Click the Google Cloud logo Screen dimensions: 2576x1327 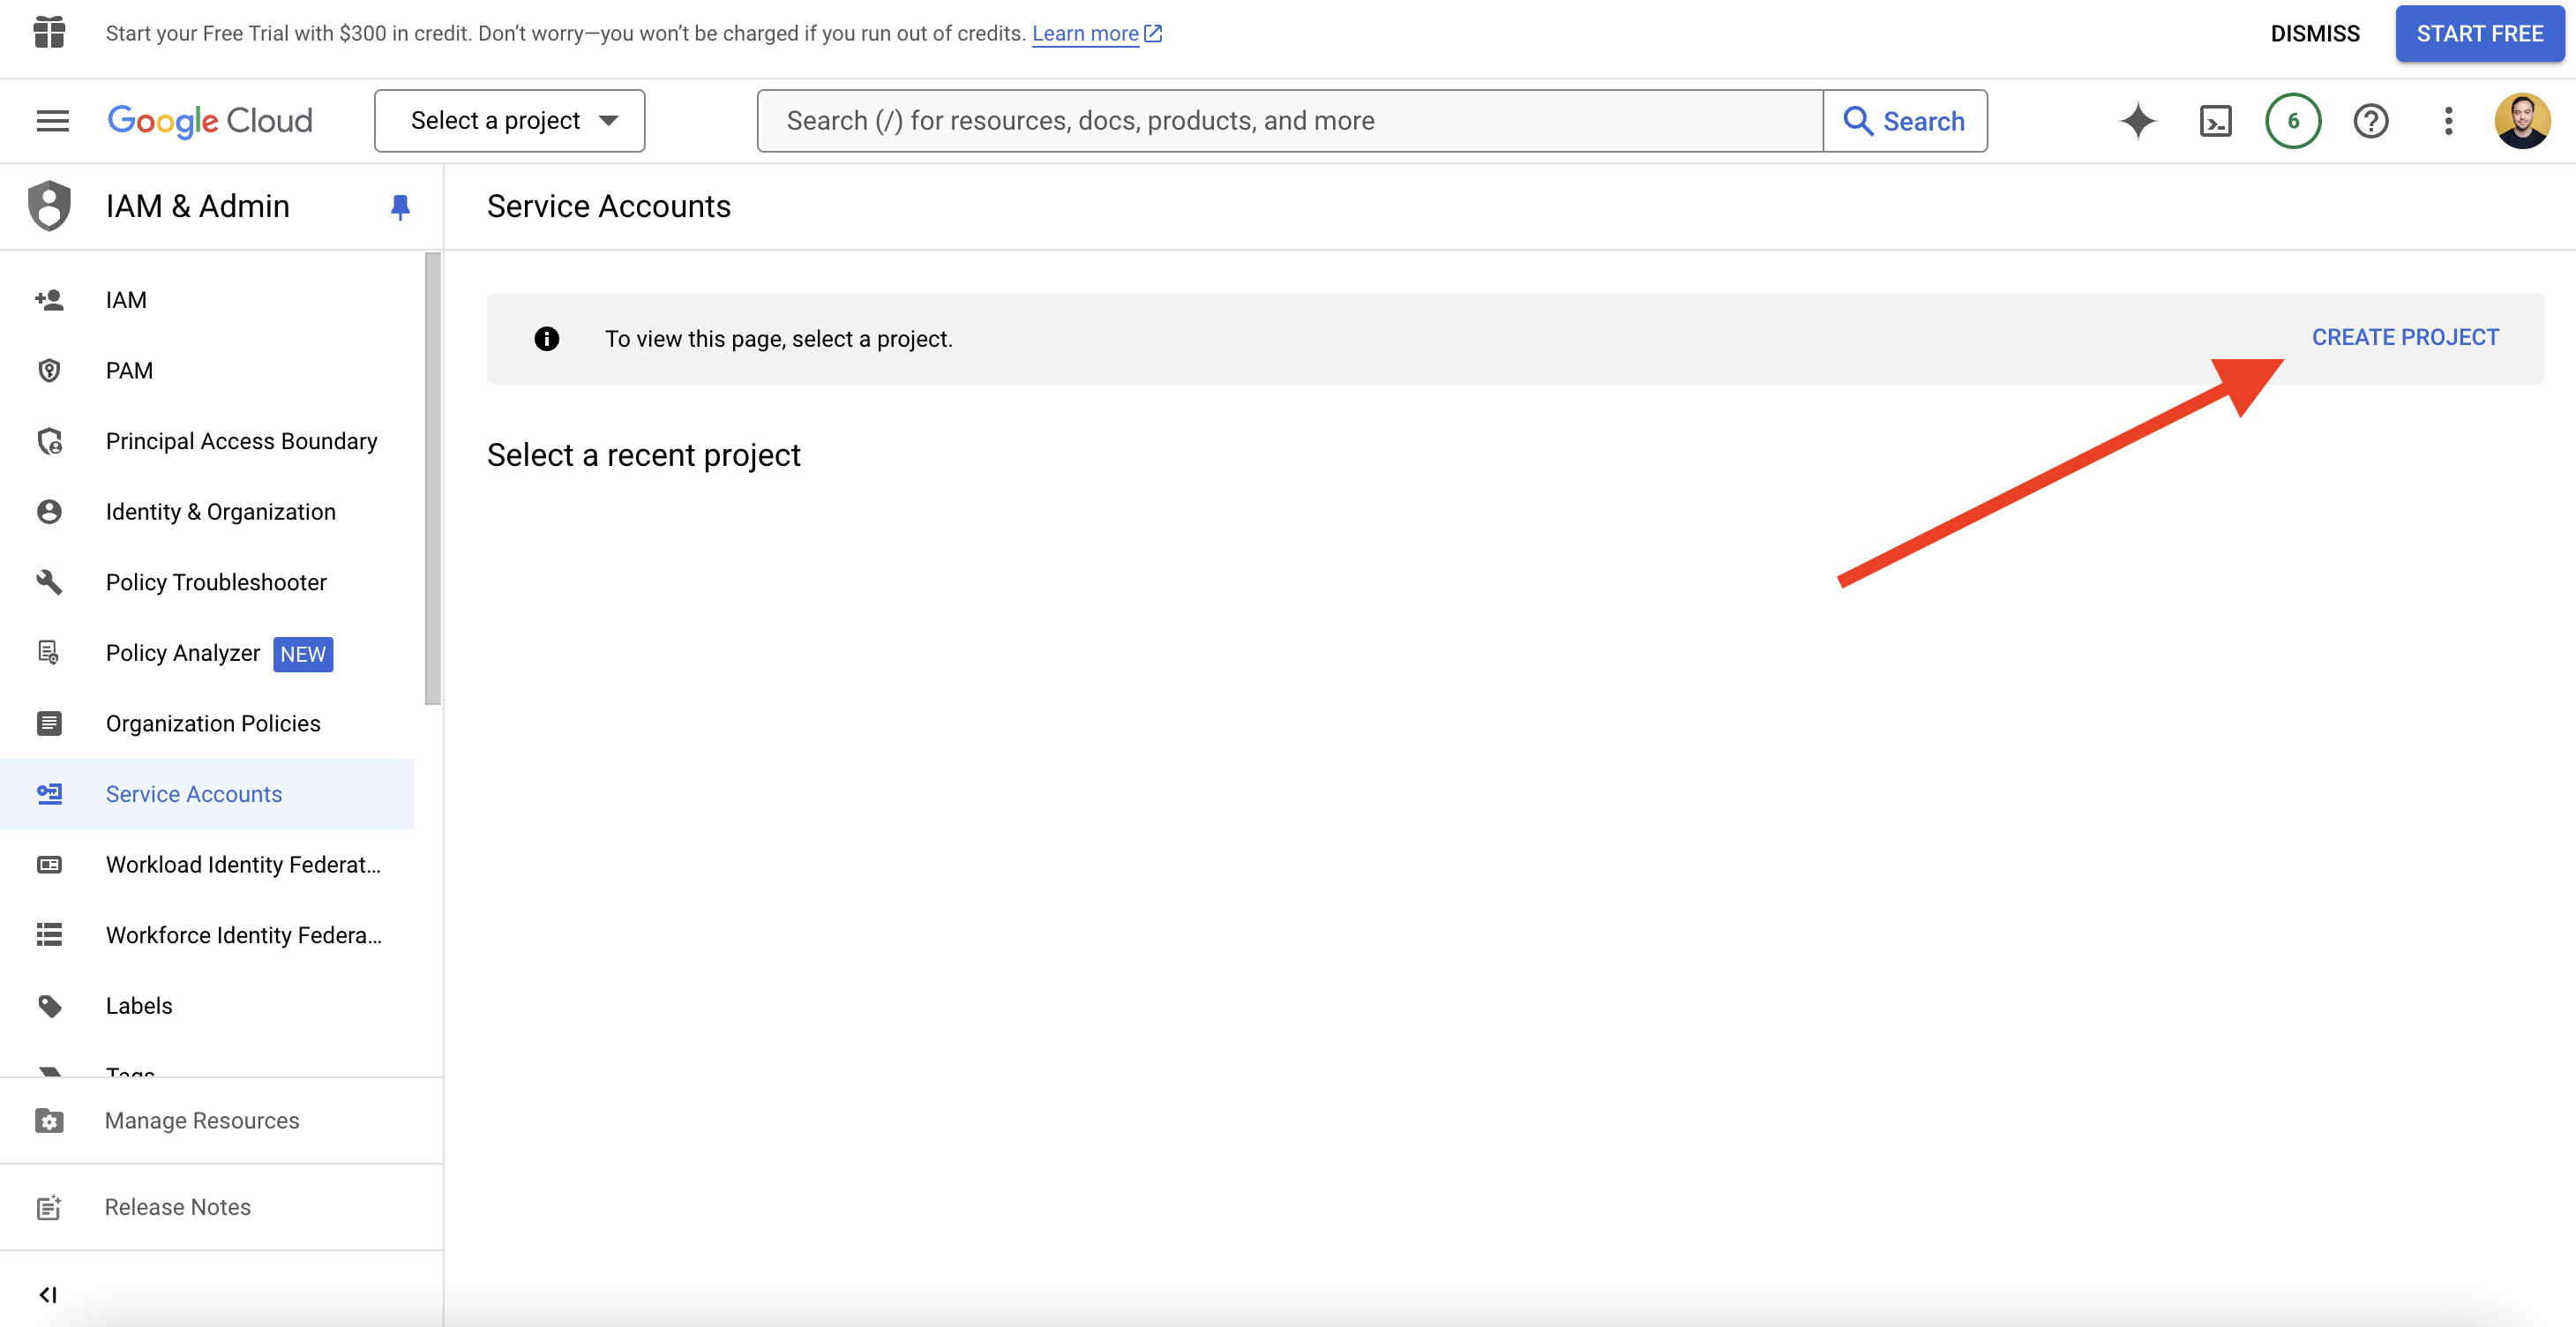[210, 121]
